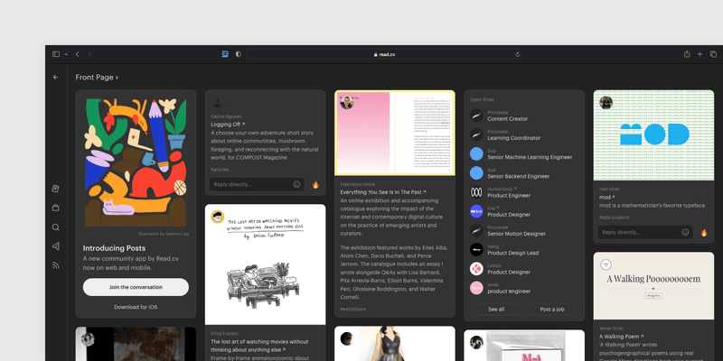Open emoji picker in mod reply field
The width and height of the screenshot is (723, 361).
coord(685,232)
